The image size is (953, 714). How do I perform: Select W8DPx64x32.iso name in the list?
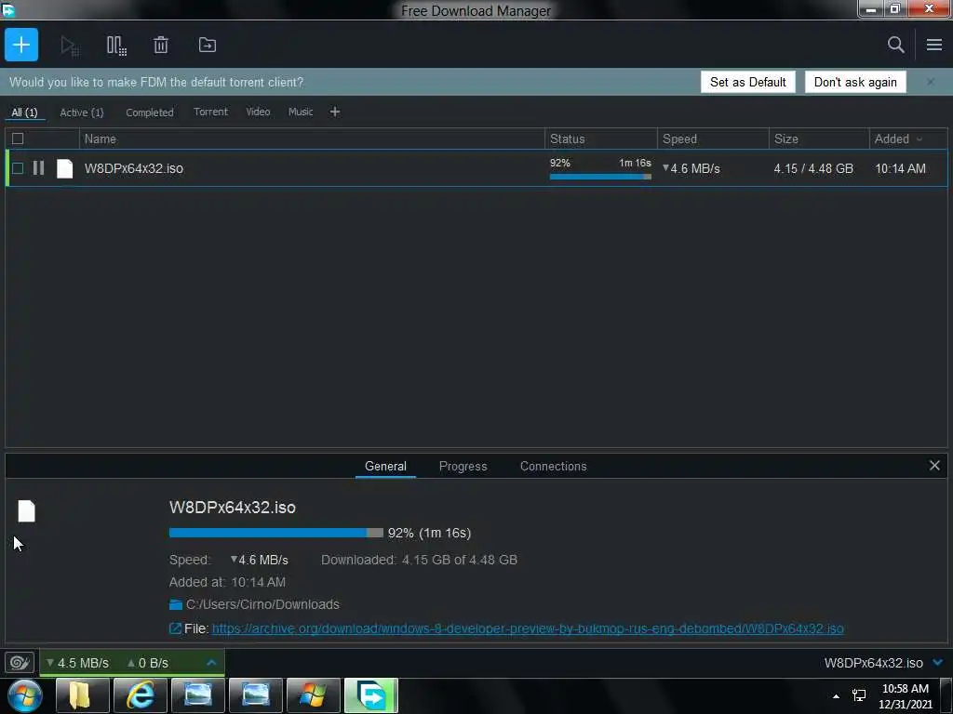134,168
